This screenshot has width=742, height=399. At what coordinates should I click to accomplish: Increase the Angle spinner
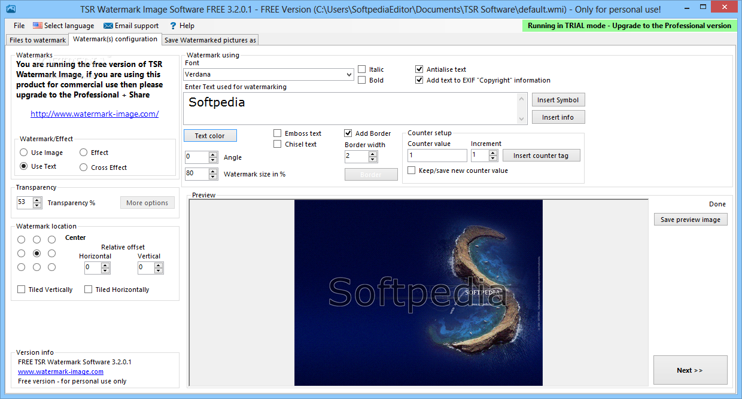click(213, 154)
